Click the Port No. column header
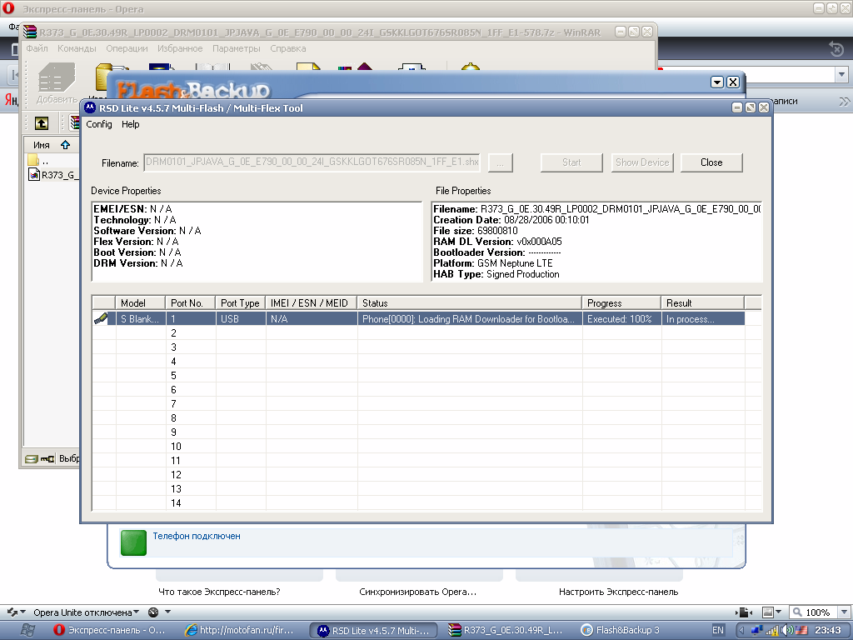Viewport: 853px width, 640px height. pyautogui.click(x=191, y=303)
